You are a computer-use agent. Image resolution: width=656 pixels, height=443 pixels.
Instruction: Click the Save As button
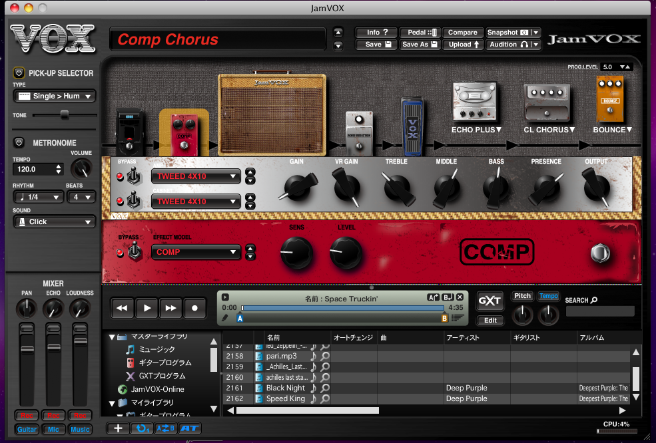[419, 45]
